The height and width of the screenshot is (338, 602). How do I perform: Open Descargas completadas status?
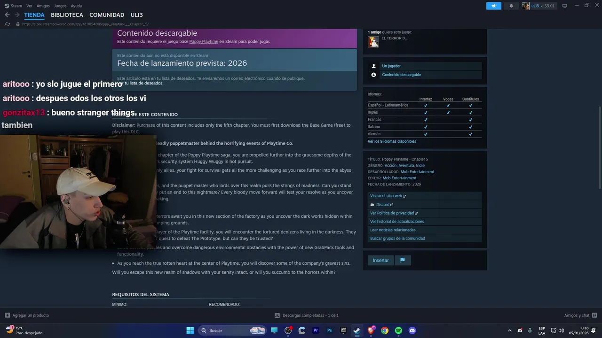point(307,315)
